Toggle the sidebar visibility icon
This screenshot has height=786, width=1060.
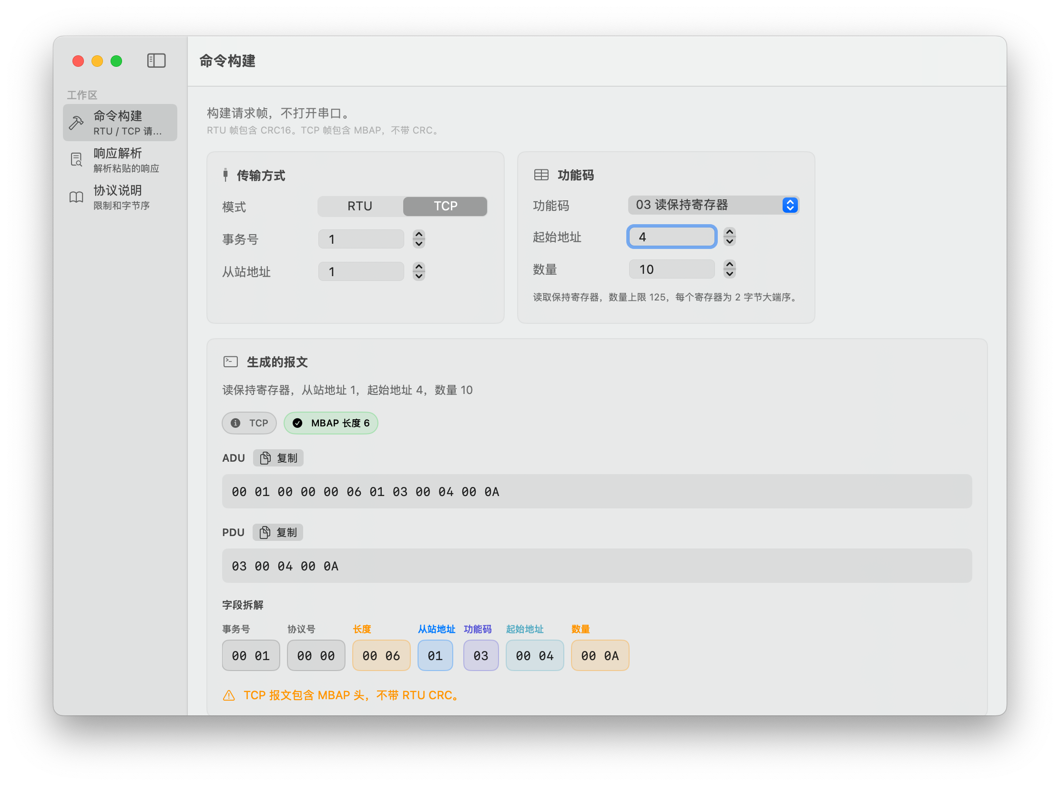(156, 61)
